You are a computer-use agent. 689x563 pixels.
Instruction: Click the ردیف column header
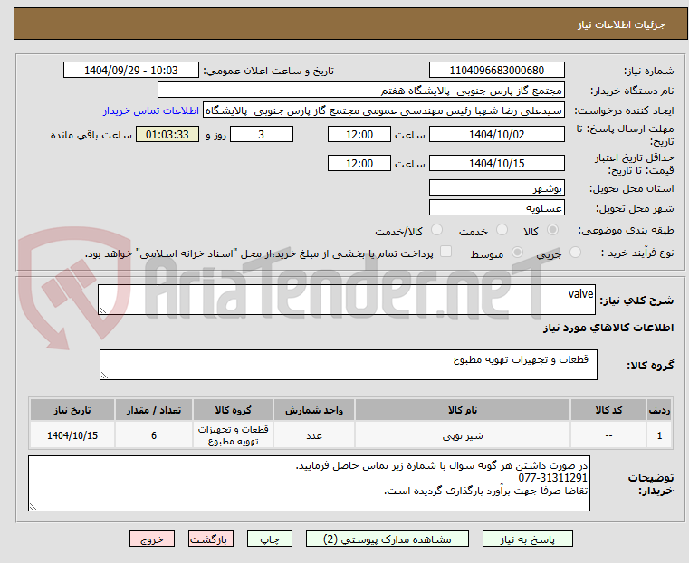click(659, 410)
